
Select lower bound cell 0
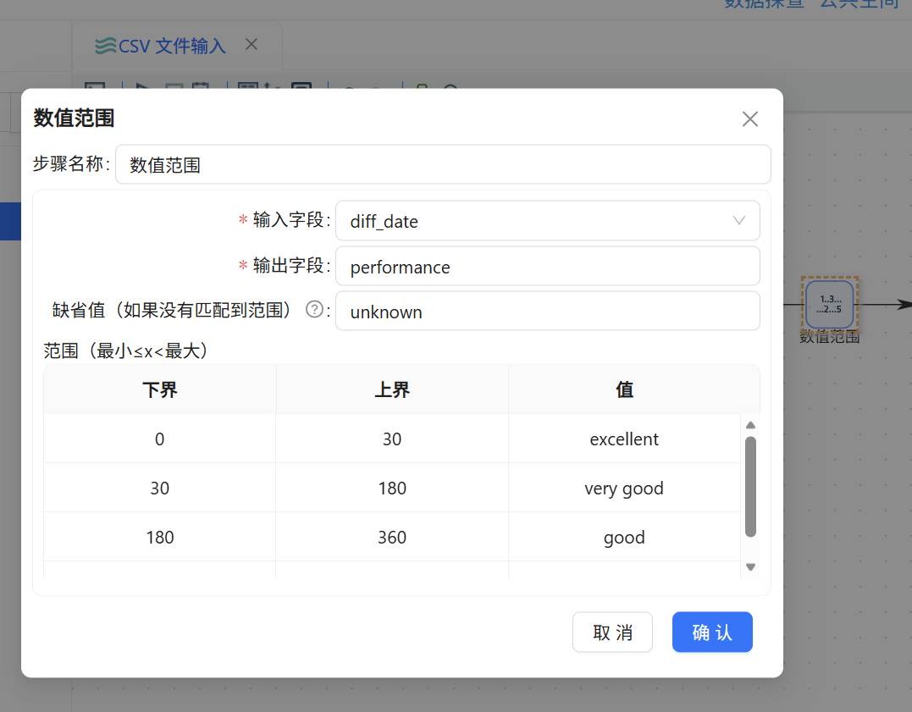[159, 439]
